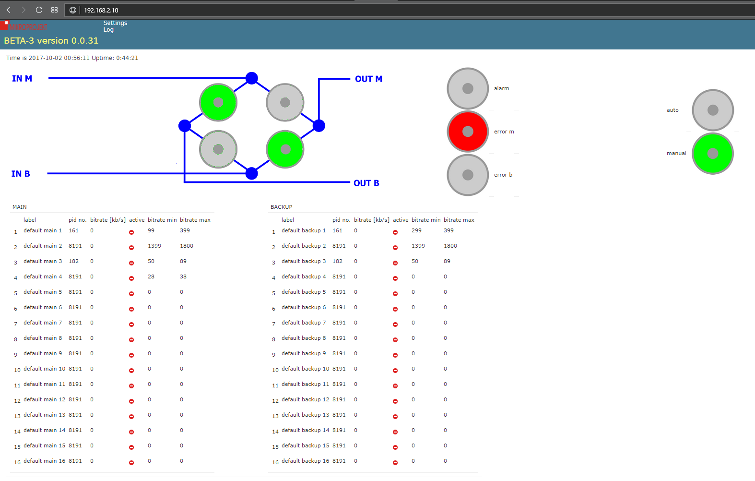The width and height of the screenshot is (755, 481).
Task: Toggle the top-right grey switch in the diagram
Action: pos(285,102)
